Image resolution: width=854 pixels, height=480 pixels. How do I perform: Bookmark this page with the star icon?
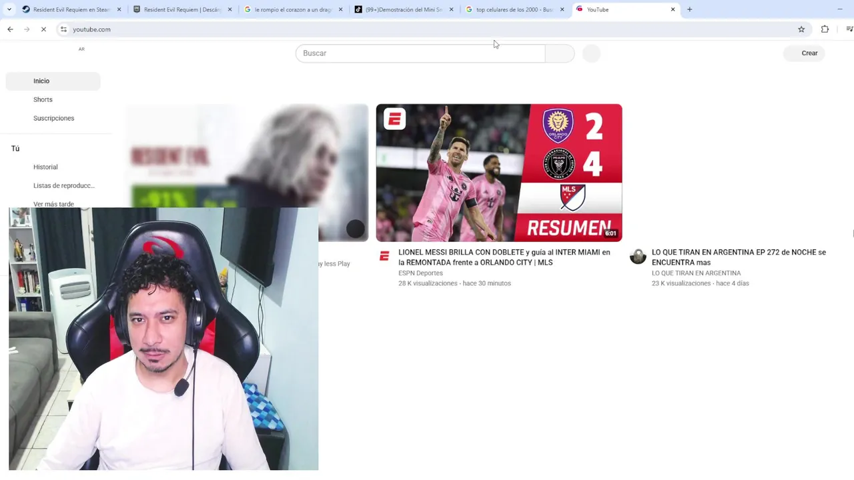[801, 29]
